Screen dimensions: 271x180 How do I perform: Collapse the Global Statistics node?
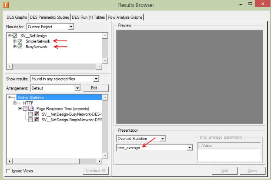(x=10, y=97)
